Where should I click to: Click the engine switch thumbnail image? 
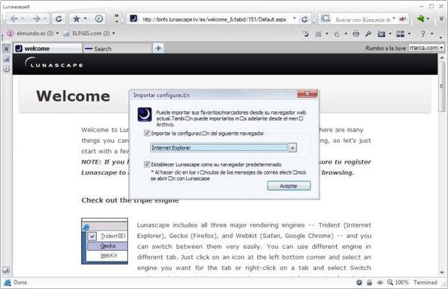point(105,242)
